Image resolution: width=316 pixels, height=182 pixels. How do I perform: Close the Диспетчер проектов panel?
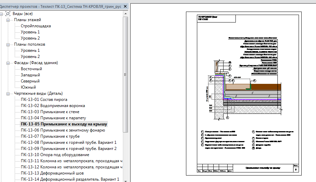tap(125, 6)
